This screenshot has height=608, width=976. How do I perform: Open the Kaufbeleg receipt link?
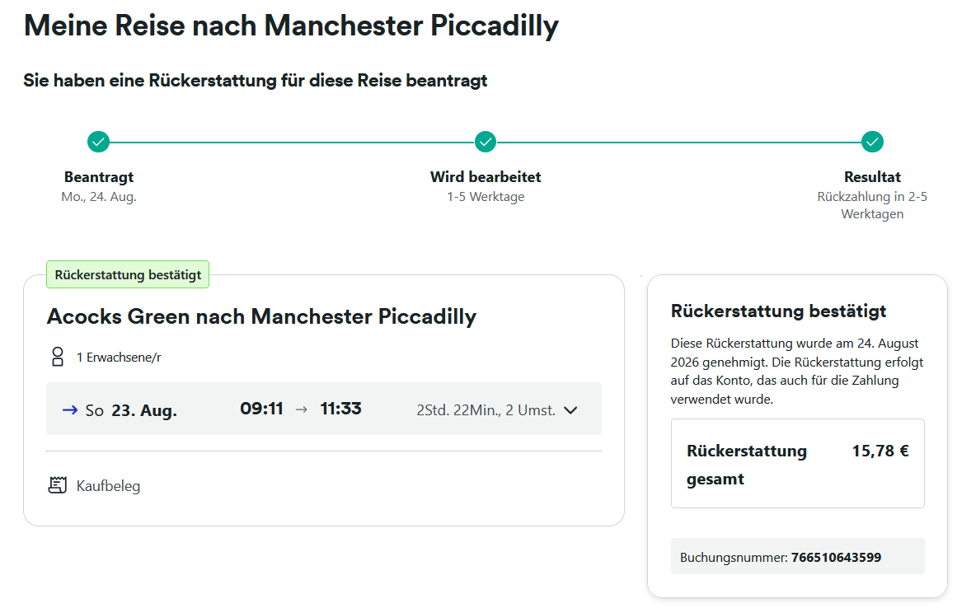(108, 486)
